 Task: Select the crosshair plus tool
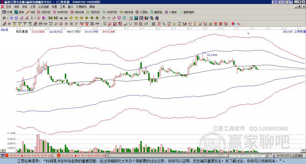(109, 18)
